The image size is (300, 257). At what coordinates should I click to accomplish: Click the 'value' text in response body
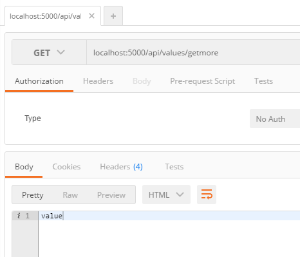coord(52,216)
